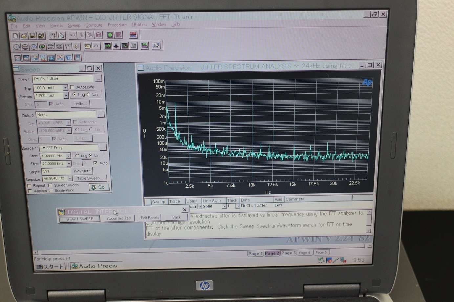Click the Steps field showing 511
Screen dimensions: 454x302
[x=56, y=171]
